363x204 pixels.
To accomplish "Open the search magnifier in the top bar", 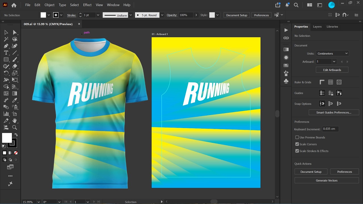I will [296, 5].
